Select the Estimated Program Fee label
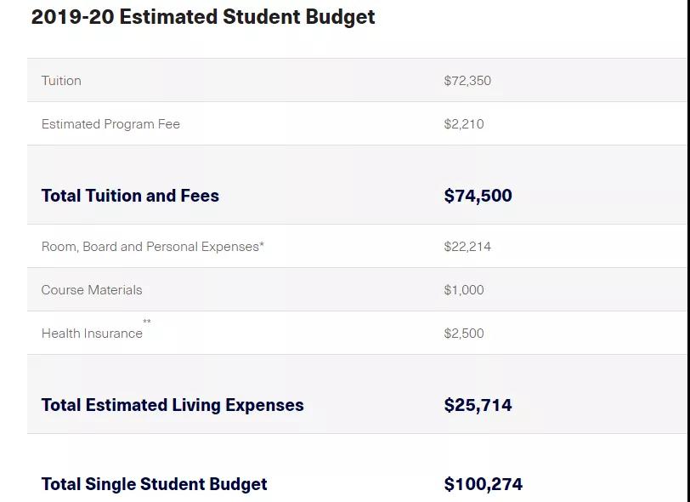The width and height of the screenshot is (690, 502). (x=110, y=124)
